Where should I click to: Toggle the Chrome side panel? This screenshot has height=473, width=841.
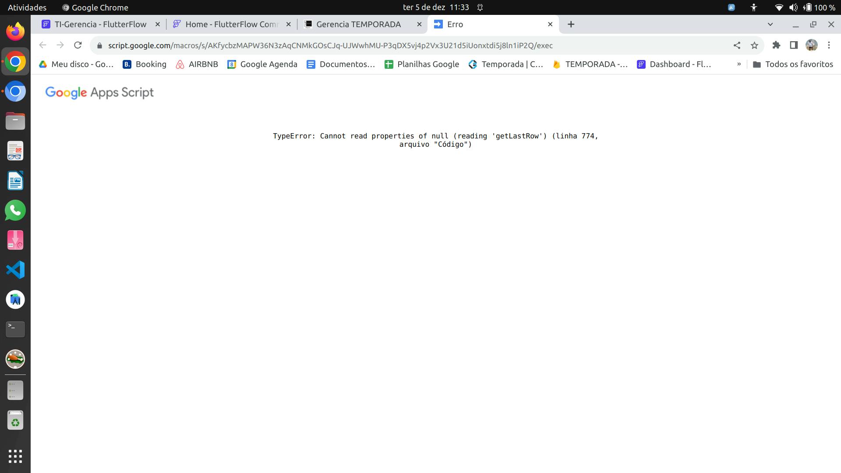click(x=794, y=45)
